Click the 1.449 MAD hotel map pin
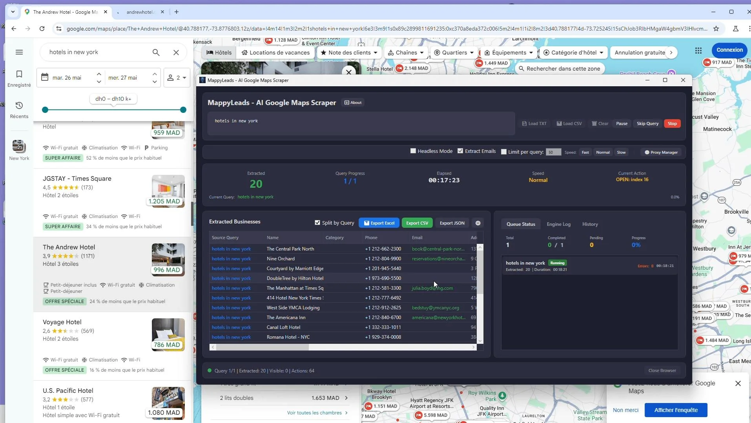The width and height of the screenshot is (751, 423). (492, 63)
